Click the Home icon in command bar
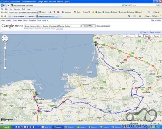Image resolution: width=162 pixels, height=129 pixels. pyautogui.click(x=129, y=16)
